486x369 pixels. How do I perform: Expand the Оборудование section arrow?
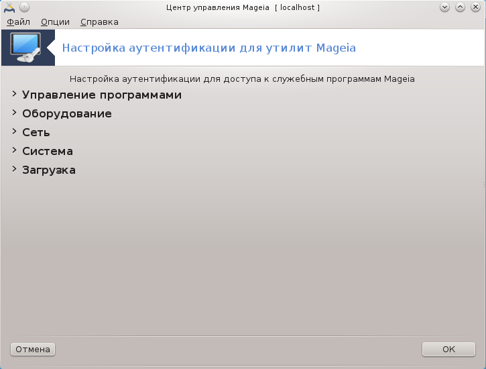tap(14, 113)
